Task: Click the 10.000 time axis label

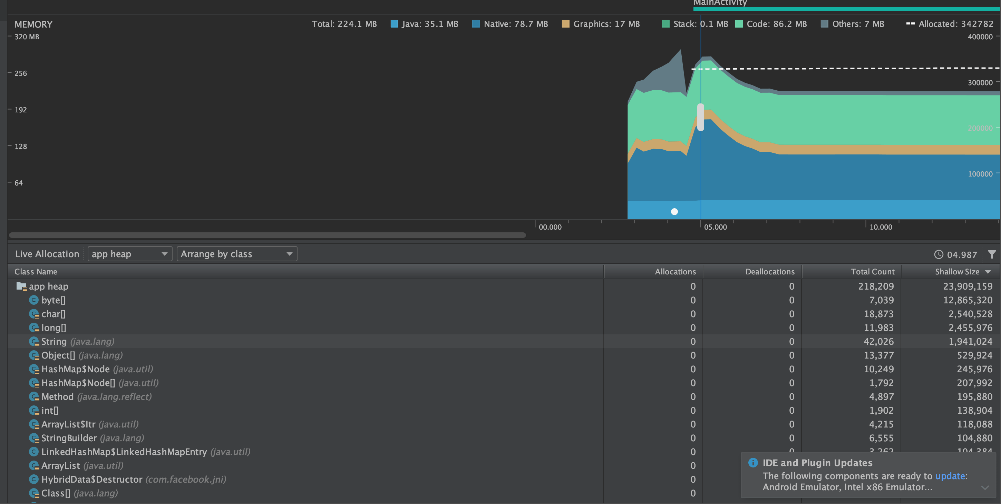Action: tap(881, 227)
